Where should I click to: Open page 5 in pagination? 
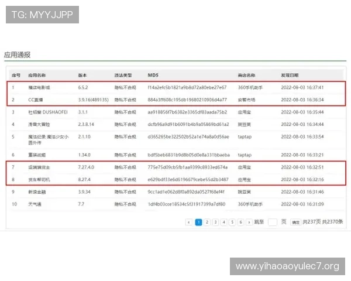(232, 222)
